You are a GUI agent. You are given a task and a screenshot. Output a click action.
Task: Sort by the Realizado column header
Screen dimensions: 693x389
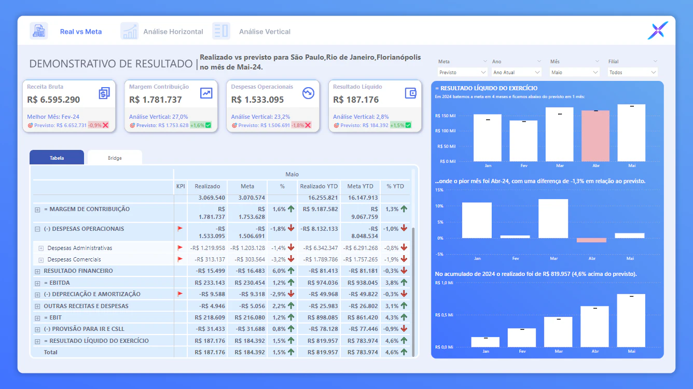click(x=207, y=186)
